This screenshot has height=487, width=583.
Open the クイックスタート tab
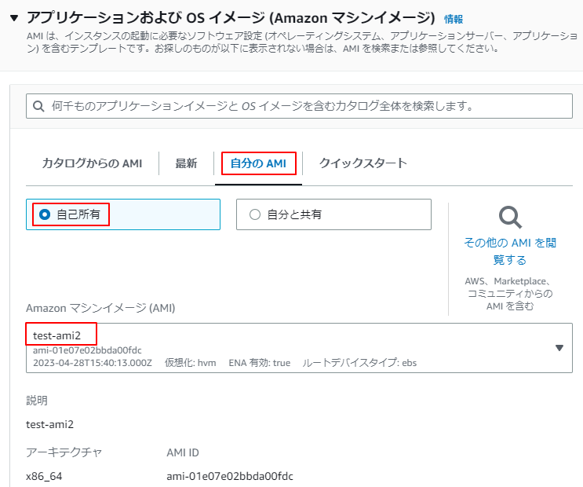[363, 163]
